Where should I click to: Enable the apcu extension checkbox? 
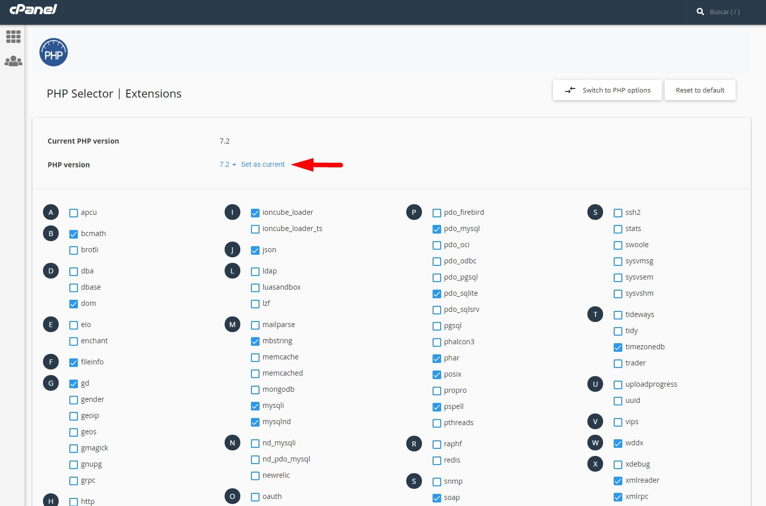(73, 213)
